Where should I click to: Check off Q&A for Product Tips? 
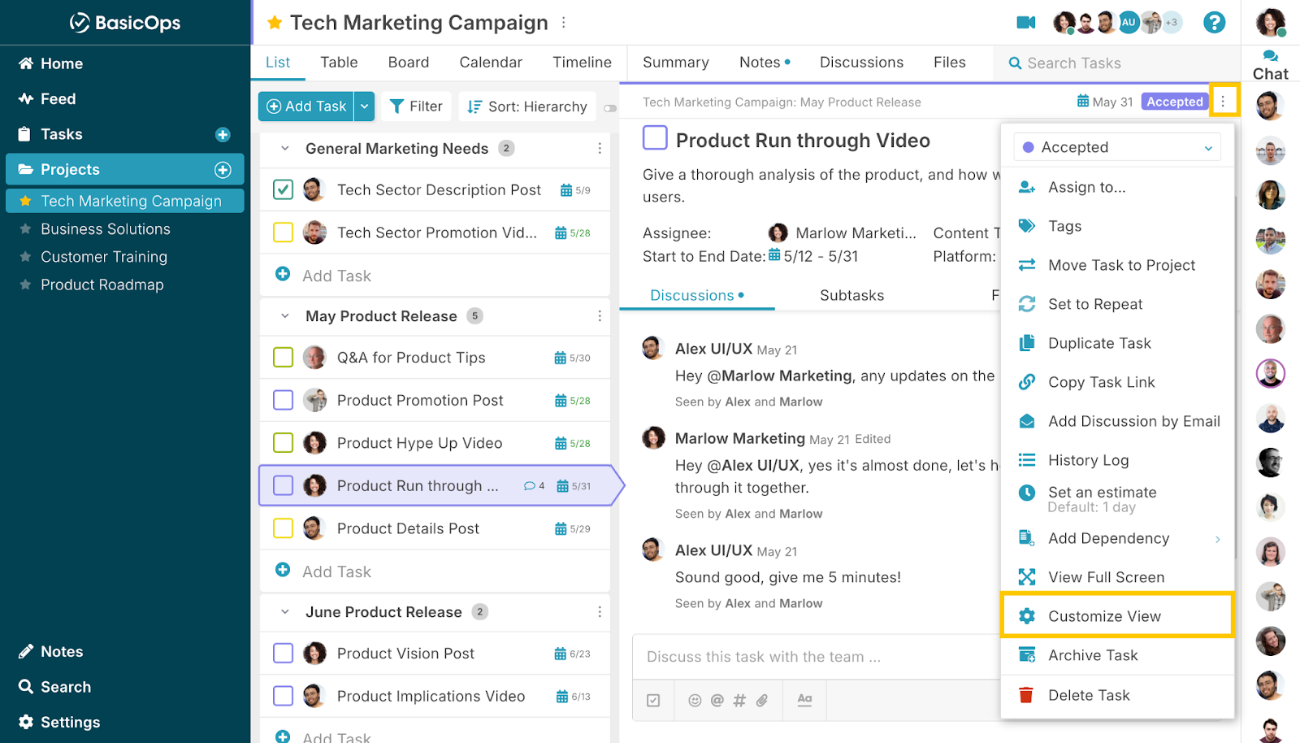pos(283,357)
